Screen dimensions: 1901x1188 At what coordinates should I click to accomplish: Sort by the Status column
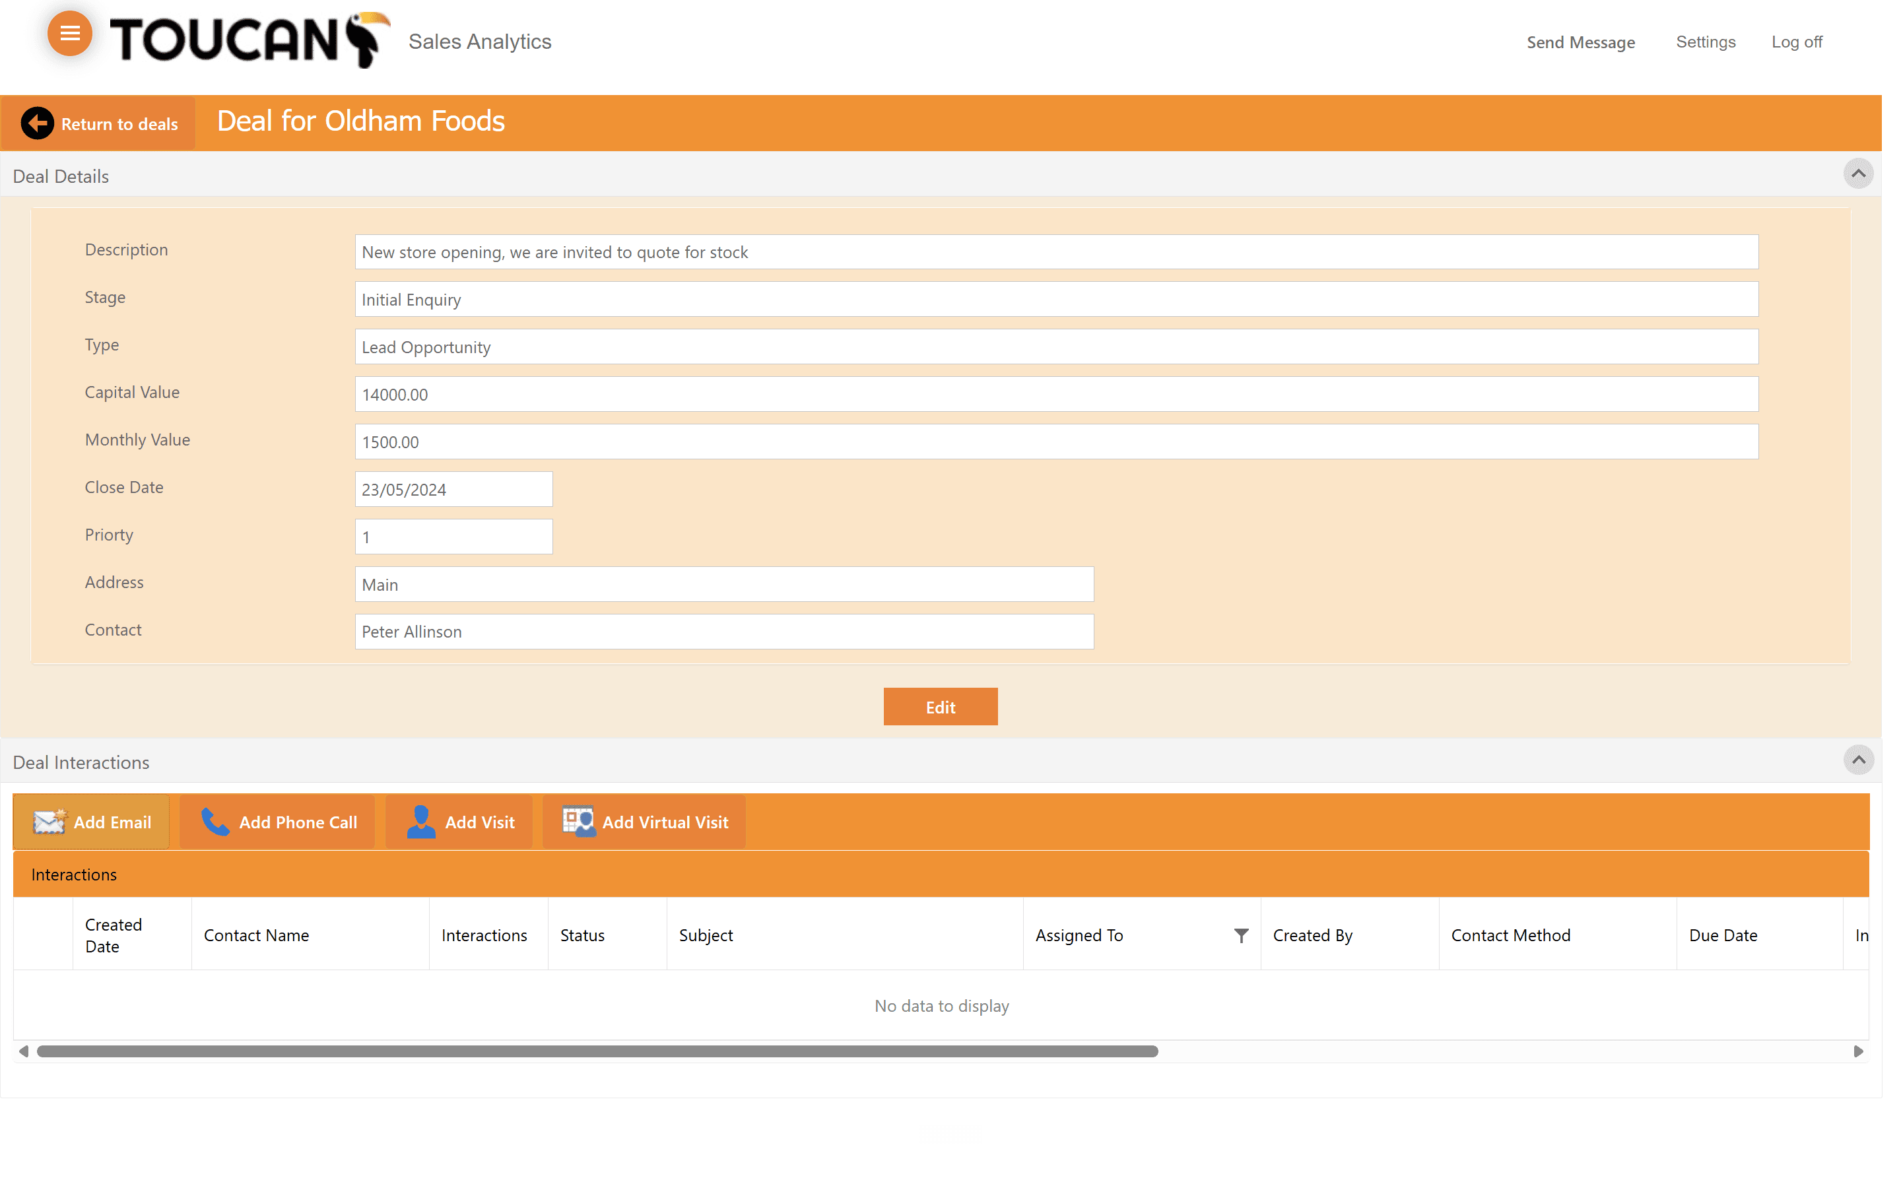click(607, 935)
